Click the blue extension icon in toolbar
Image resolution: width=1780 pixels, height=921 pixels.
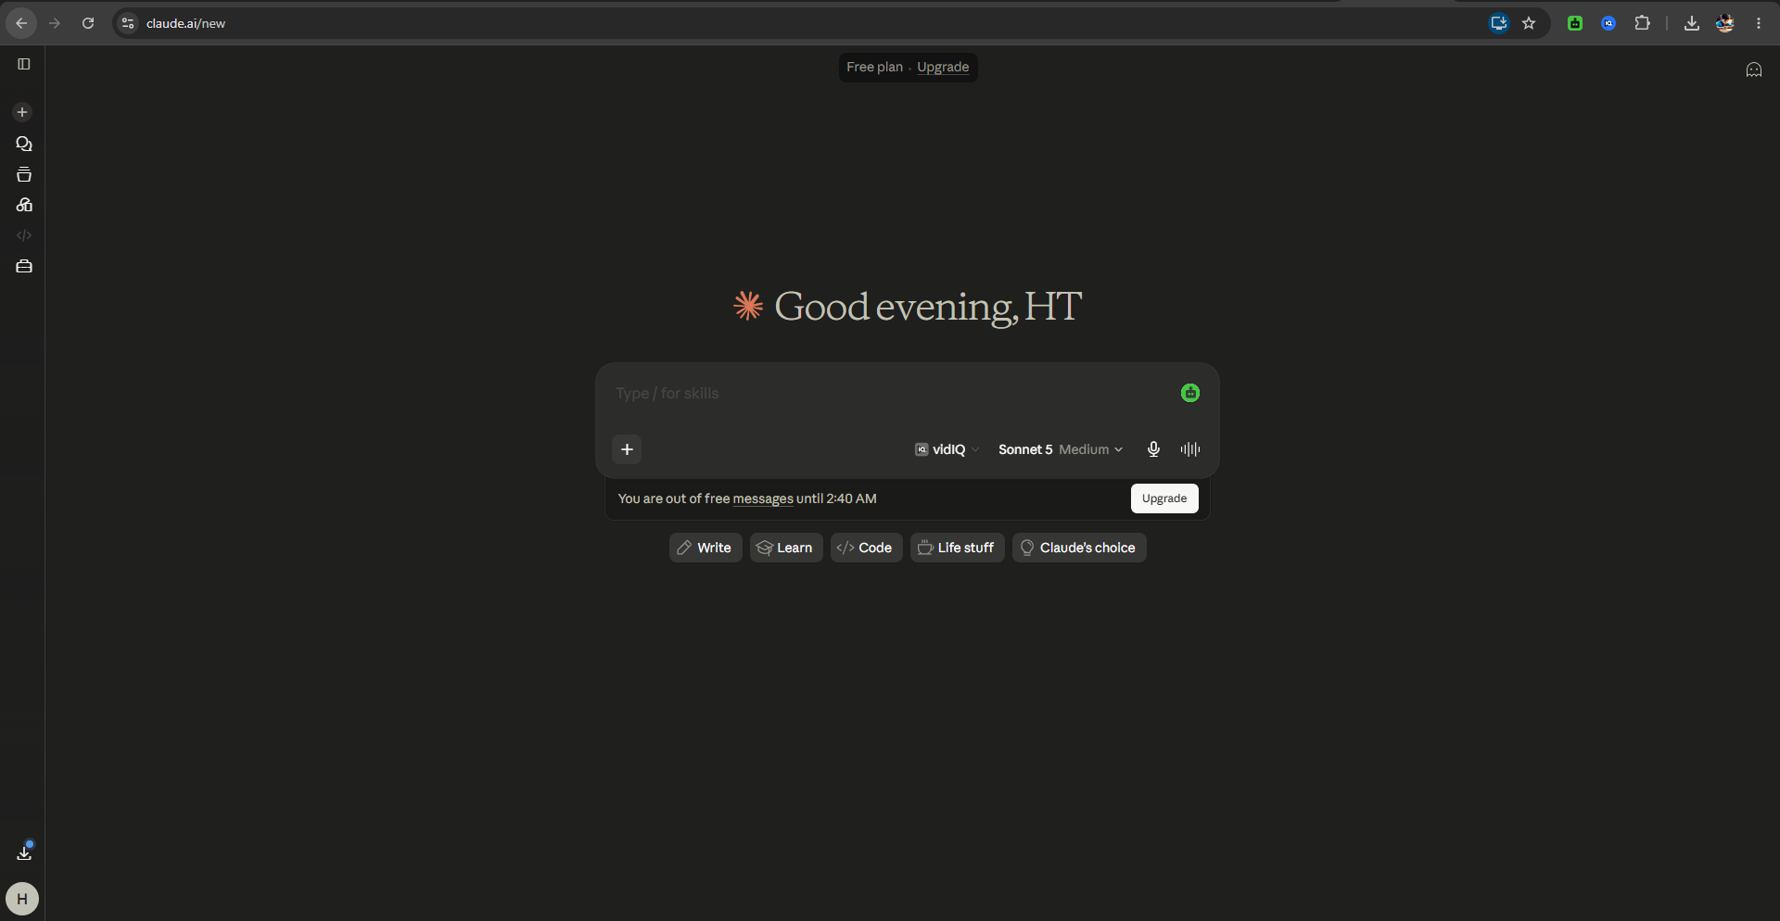(x=1608, y=23)
